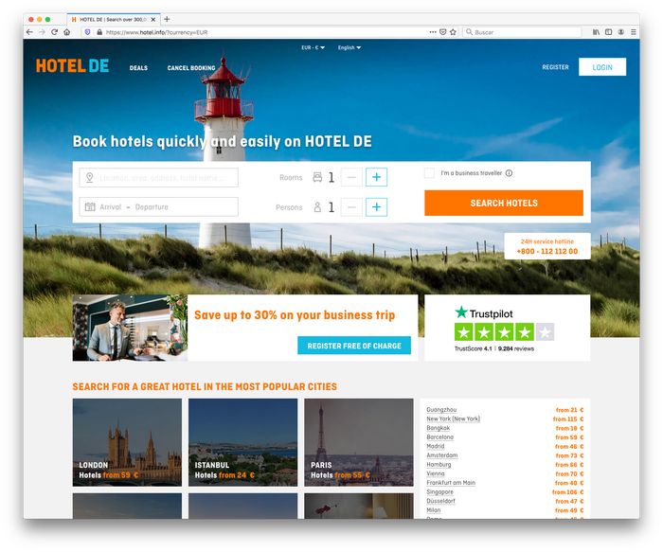Screen dimensions: 663x552
Task: Tick the business traveller checkbox
Action: point(429,173)
